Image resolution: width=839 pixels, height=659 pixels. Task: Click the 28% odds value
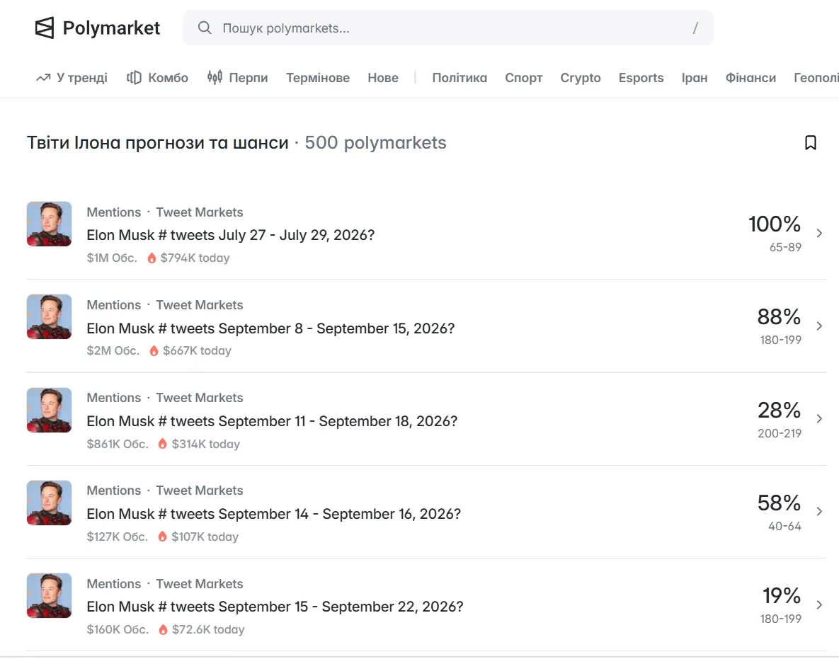(x=779, y=411)
